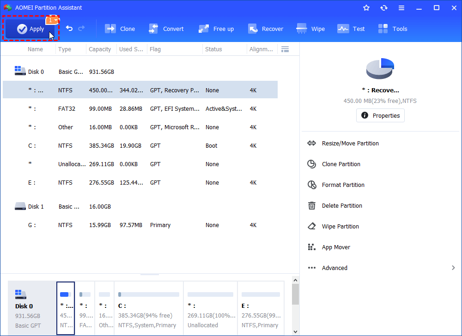Undo the last pending operation

(69, 29)
